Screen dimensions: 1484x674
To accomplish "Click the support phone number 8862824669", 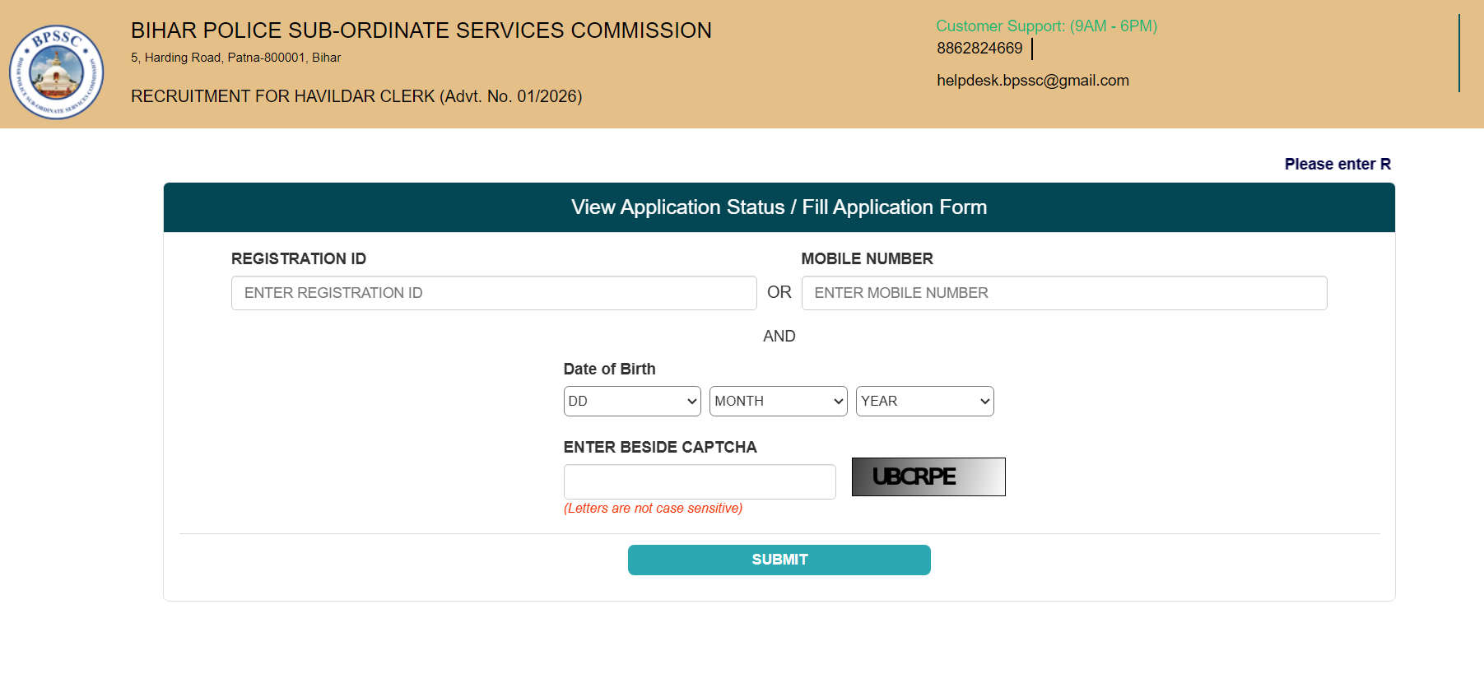I will [979, 49].
